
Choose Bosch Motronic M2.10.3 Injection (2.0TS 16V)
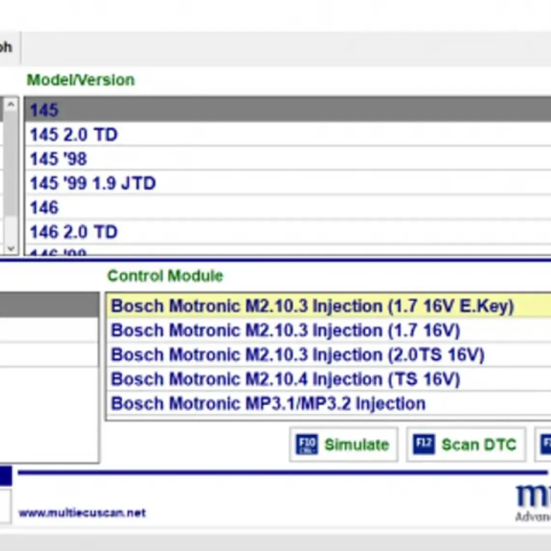[329, 355]
